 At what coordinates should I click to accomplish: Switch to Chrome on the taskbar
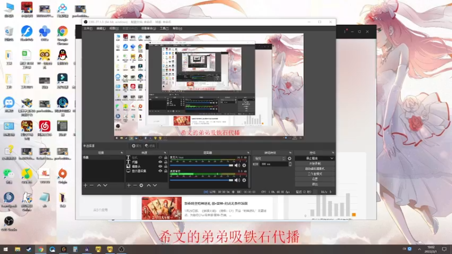pos(41,249)
